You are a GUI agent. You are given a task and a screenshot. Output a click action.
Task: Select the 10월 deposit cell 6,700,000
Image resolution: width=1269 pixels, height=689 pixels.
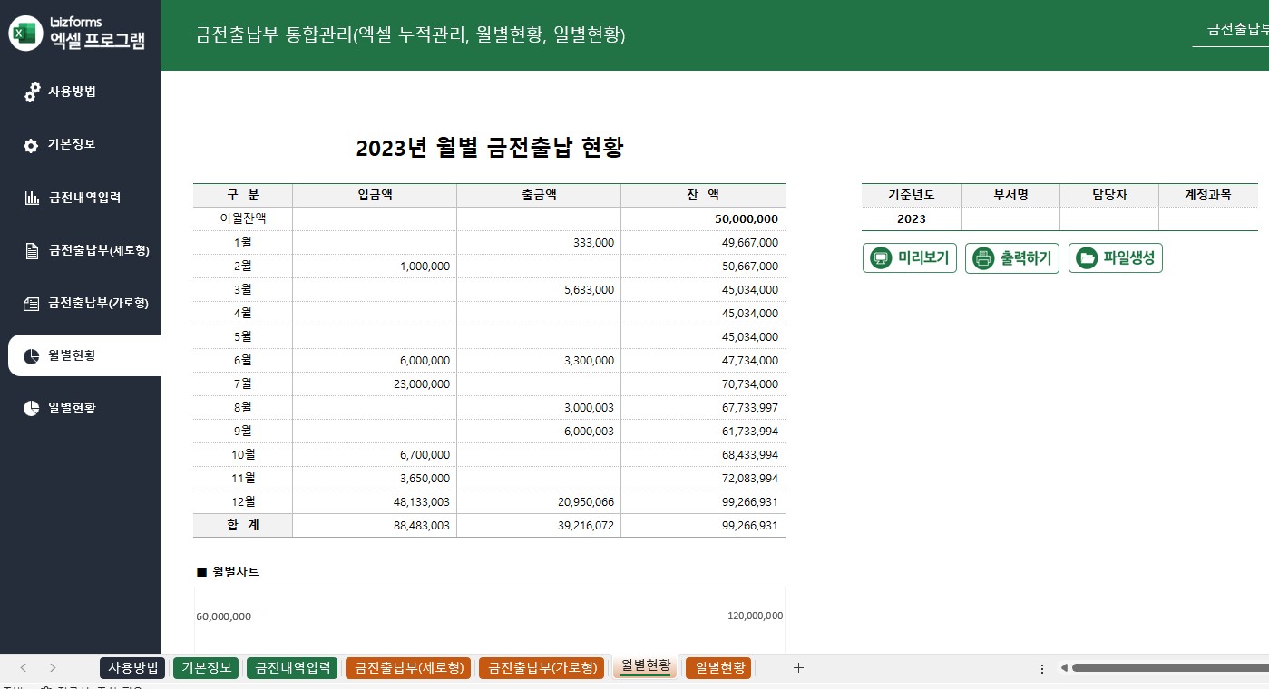point(375,455)
